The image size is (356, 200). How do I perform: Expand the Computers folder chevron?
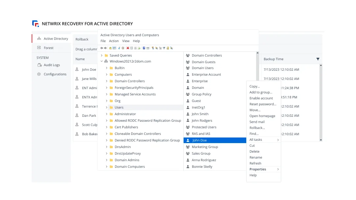[106, 75]
